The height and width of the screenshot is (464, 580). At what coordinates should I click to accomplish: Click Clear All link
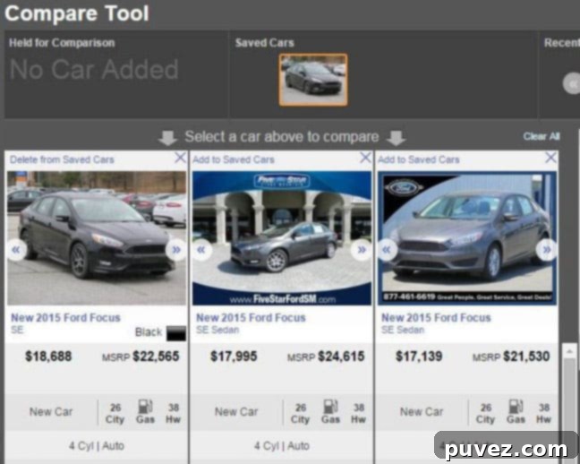[542, 137]
